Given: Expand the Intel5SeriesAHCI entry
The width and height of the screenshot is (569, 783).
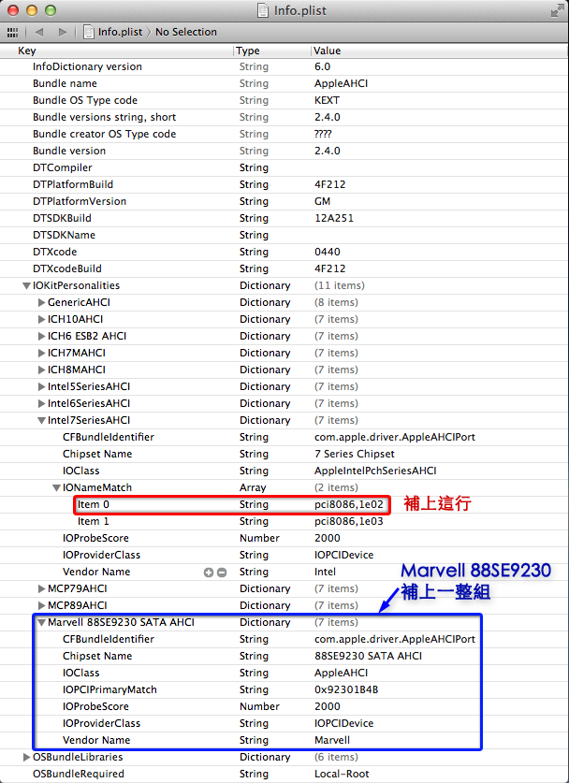Looking at the screenshot, I should 41,387.
